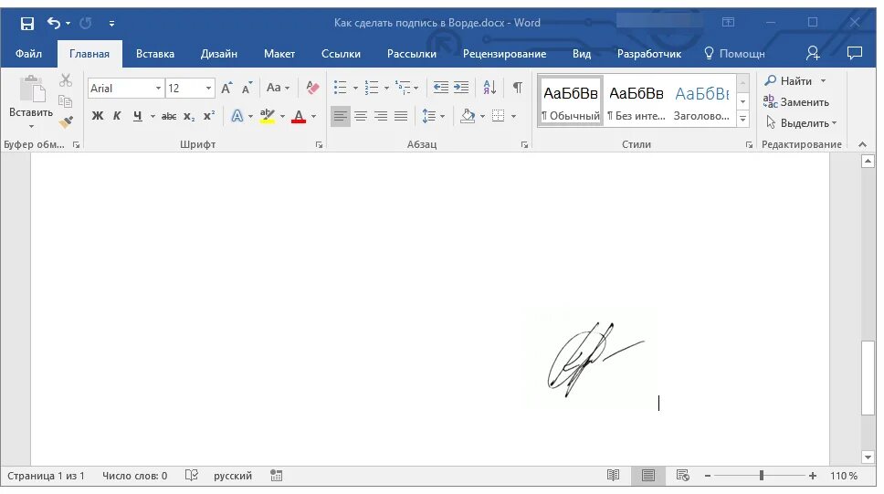Switch to the Дизайн tab
The width and height of the screenshot is (884, 494).
point(219,54)
